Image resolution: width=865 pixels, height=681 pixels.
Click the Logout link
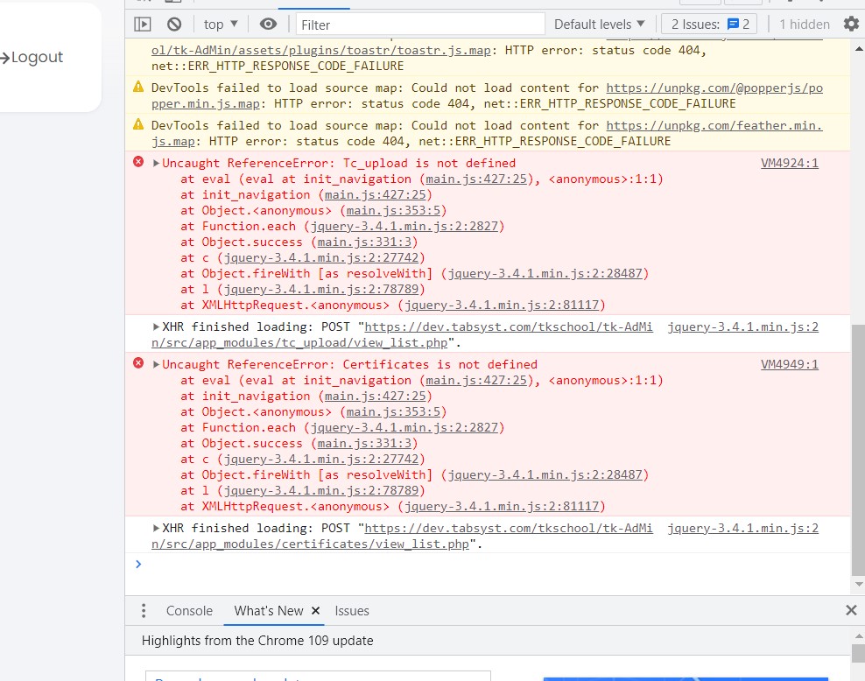(32, 58)
